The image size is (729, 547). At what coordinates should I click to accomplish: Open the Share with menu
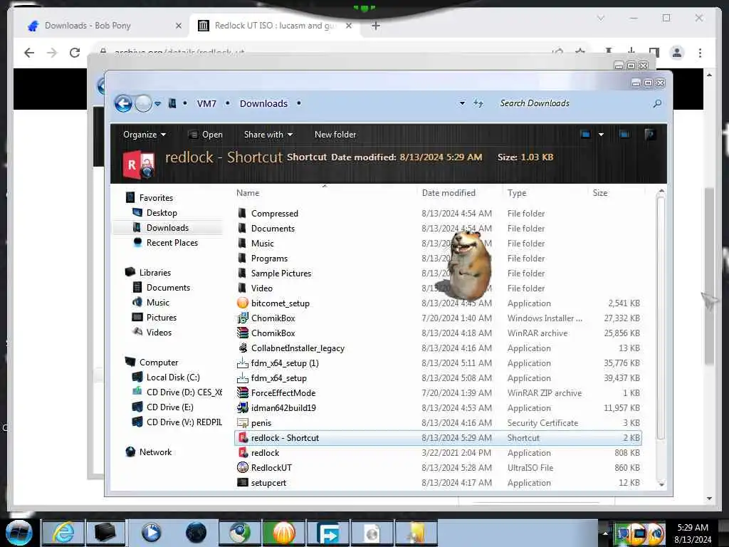point(268,135)
